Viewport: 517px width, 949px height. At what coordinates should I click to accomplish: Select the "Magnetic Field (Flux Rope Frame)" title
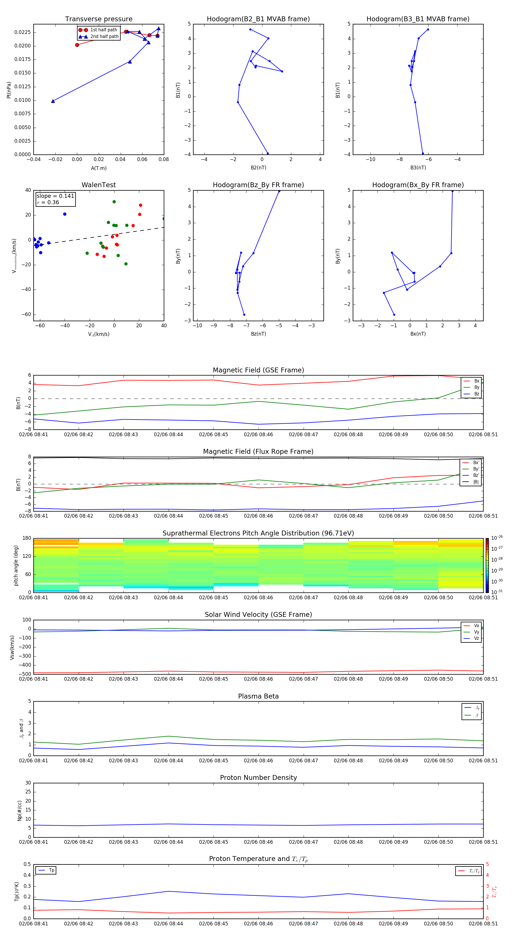click(258, 452)
